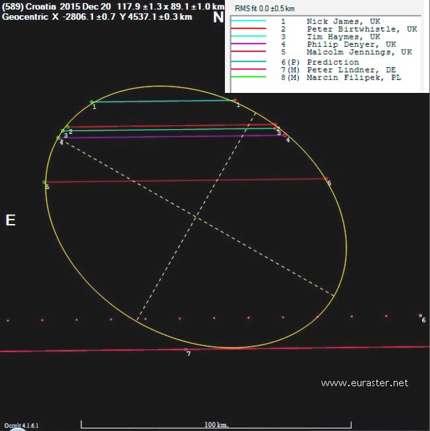Click the N north direction label
The image size is (430, 431).
tap(218, 18)
